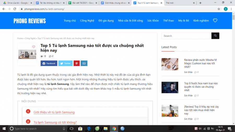This screenshot has width=235, height=132.
Task: Click the site padlock icon in address bar
Action: pyautogui.click(x=22, y=9)
